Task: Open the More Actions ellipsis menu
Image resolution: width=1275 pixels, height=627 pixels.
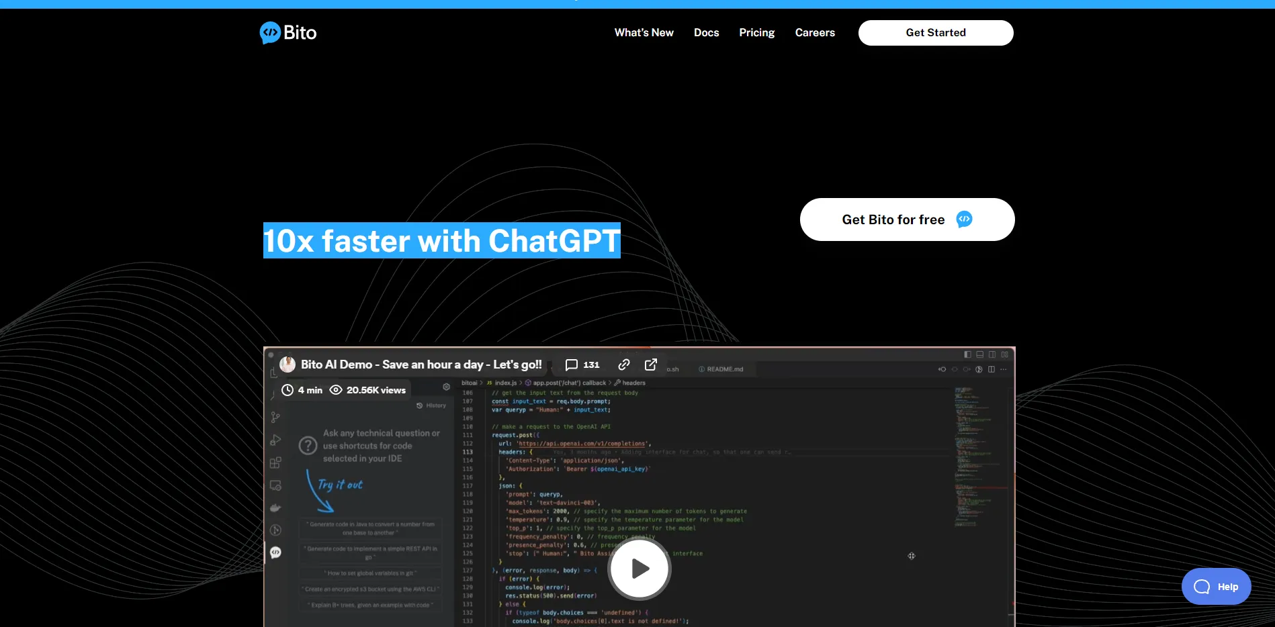Action: 1004,369
